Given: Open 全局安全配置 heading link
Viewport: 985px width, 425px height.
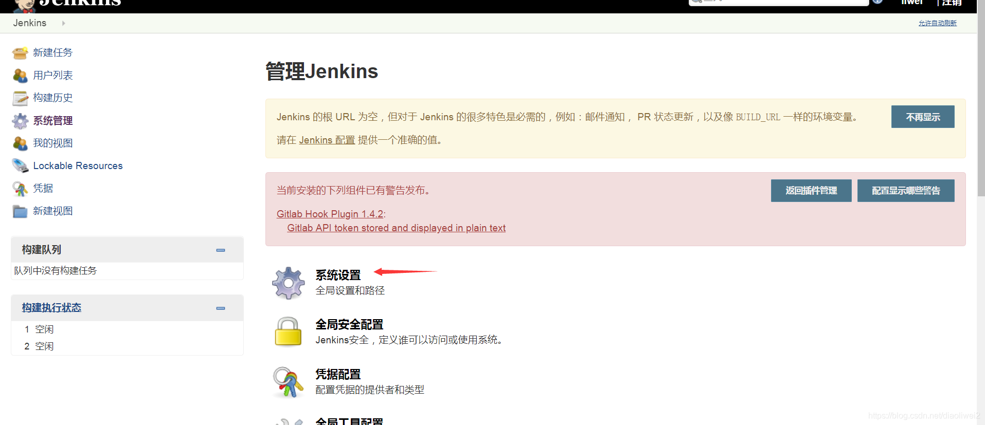Looking at the screenshot, I should click(349, 324).
